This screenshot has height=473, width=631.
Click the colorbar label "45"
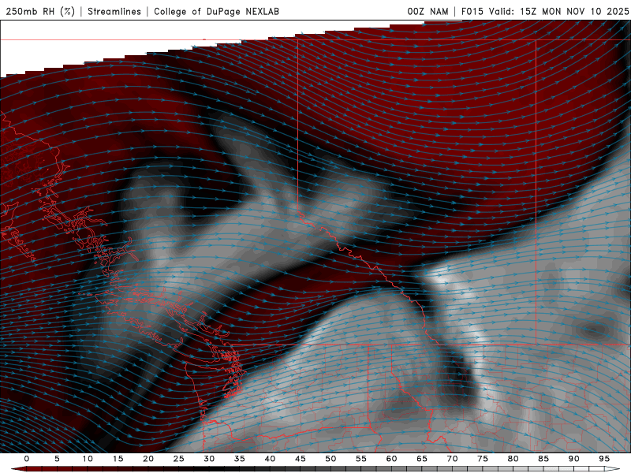pyautogui.click(x=301, y=459)
